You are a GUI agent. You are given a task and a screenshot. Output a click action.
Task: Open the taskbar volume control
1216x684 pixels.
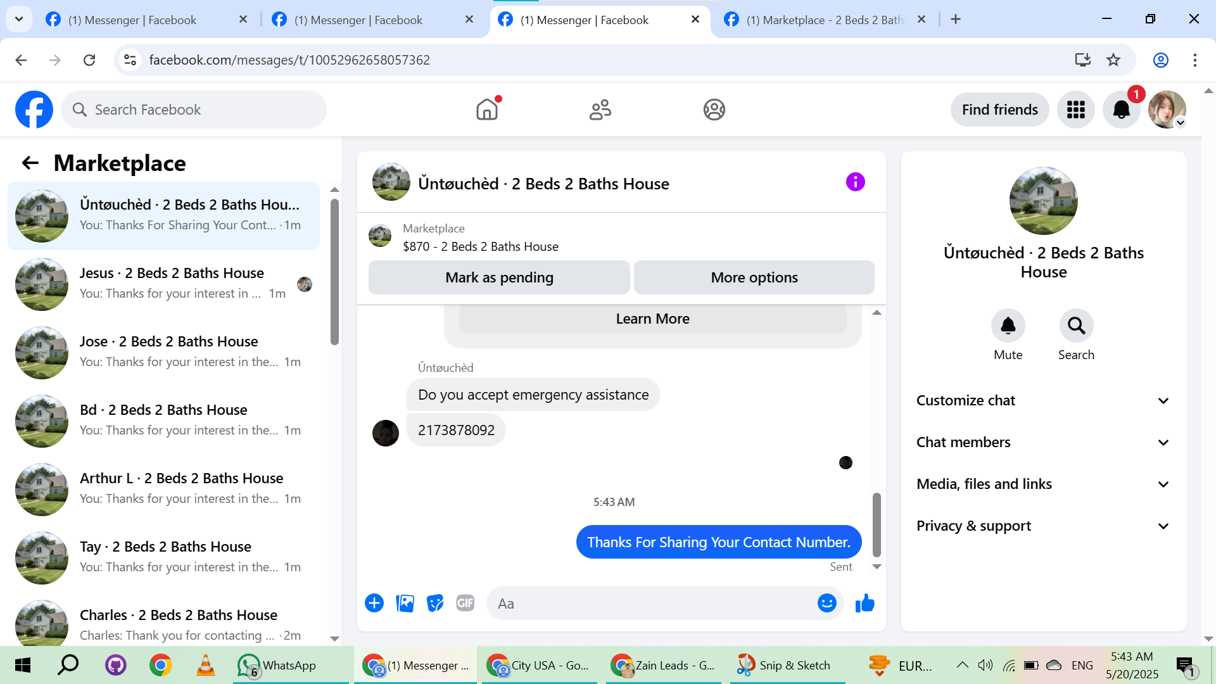[x=985, y=665]
